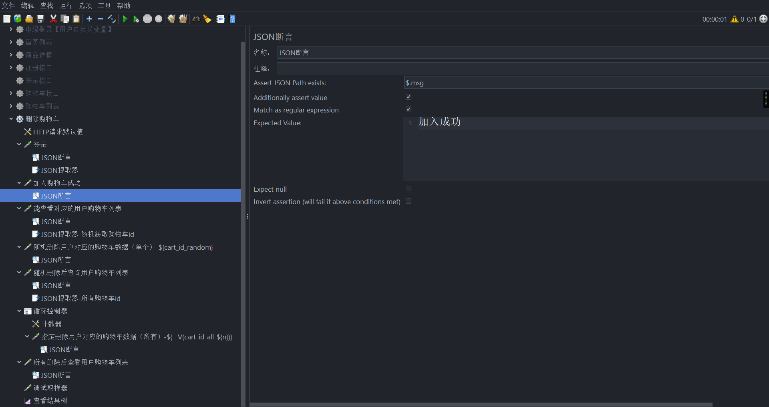Click the Toggle enable/disable icon
This screenshot has width=769, height=407.
(112, 19)
